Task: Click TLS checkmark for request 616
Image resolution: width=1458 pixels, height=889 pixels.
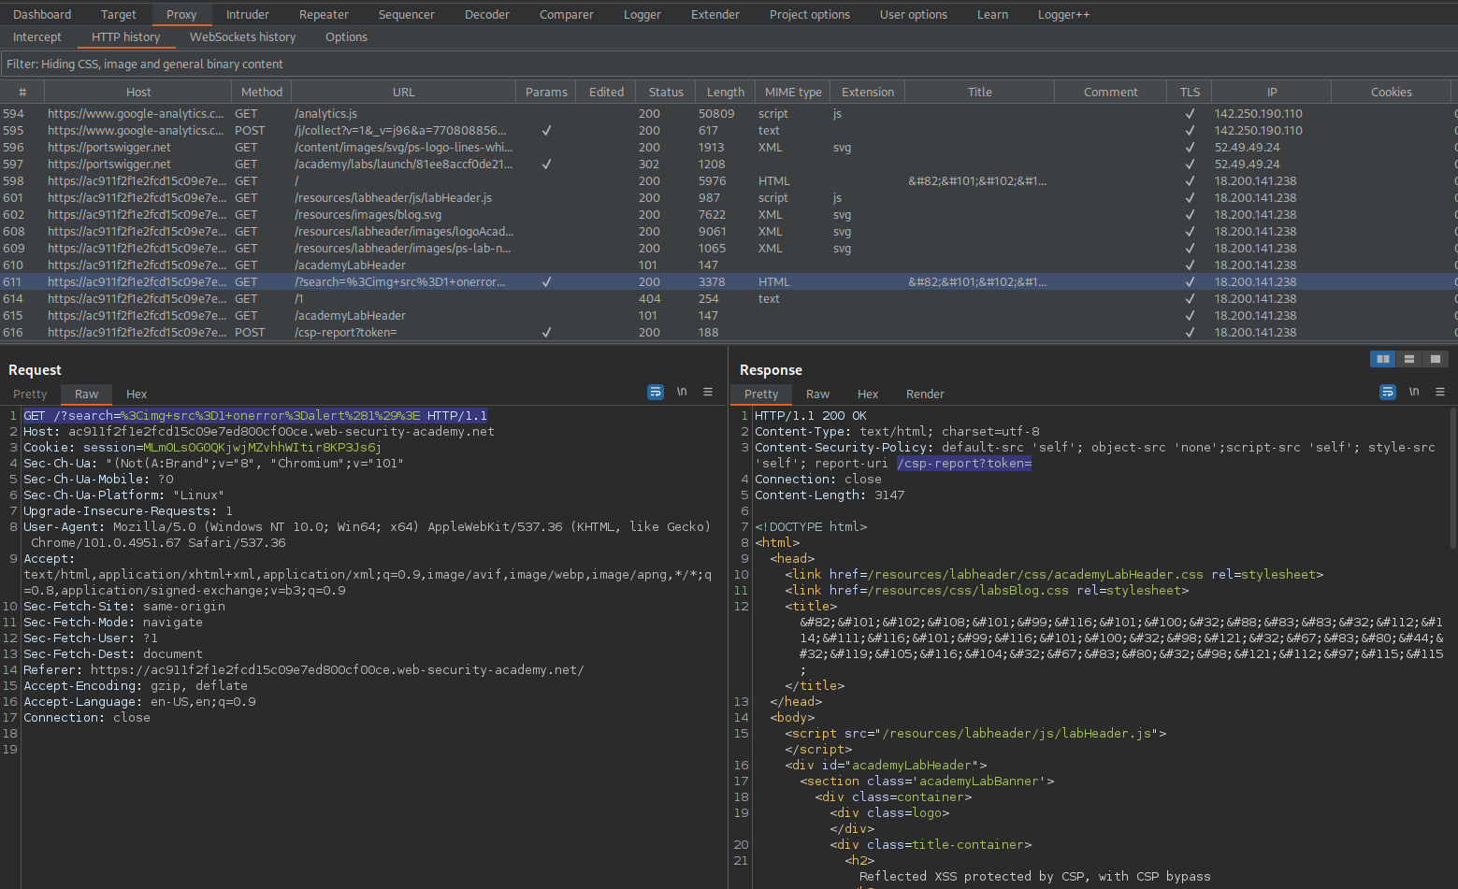Action: 1190,333
